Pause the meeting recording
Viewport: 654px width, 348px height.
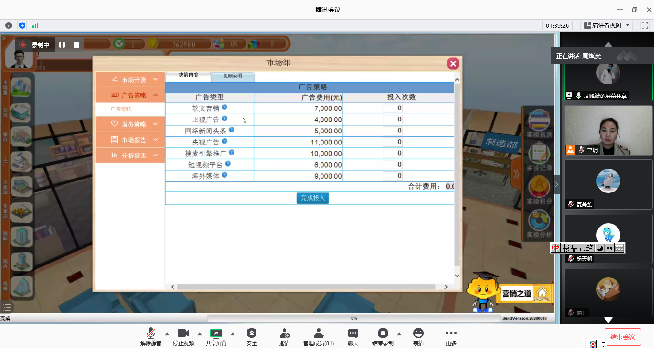coord(62,45)
